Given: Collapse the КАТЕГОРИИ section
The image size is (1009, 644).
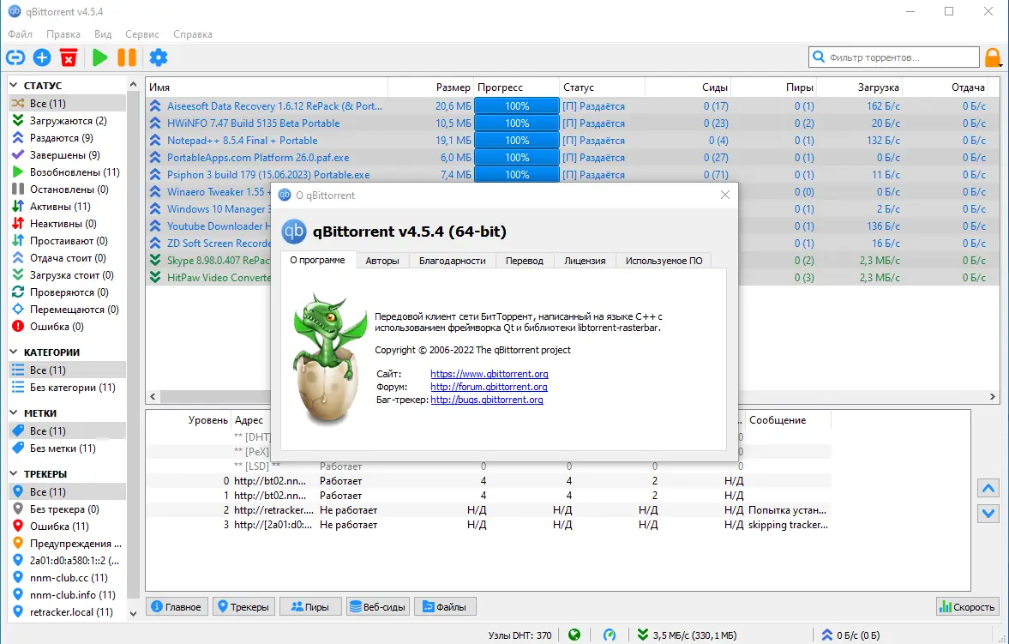Looking at the screenshot, I should pyautogui.click(x=14, y=352).
